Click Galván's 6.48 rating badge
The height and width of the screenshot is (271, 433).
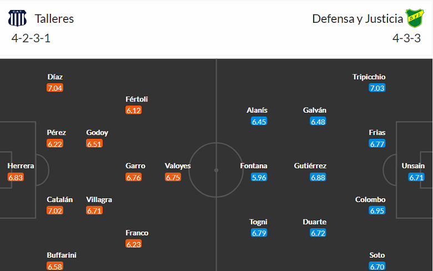point(318,122)
